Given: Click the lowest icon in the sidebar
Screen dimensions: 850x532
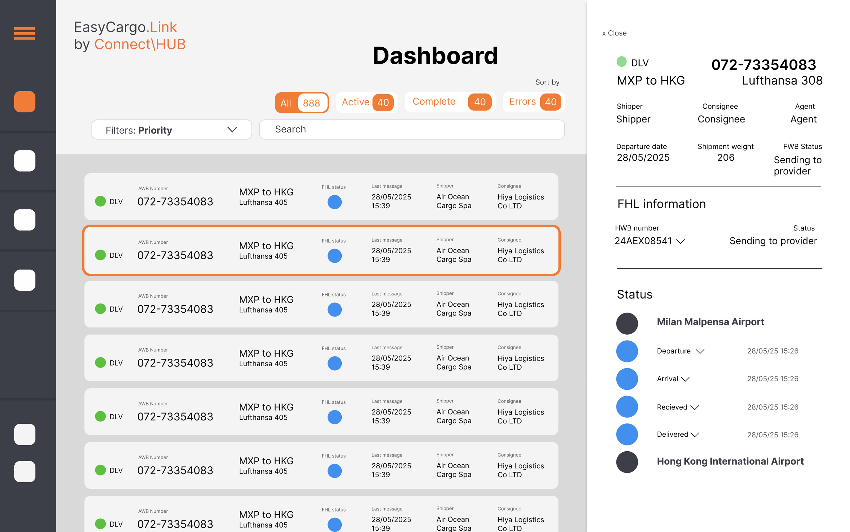Looking at the screenshot, I should [24, 471].
